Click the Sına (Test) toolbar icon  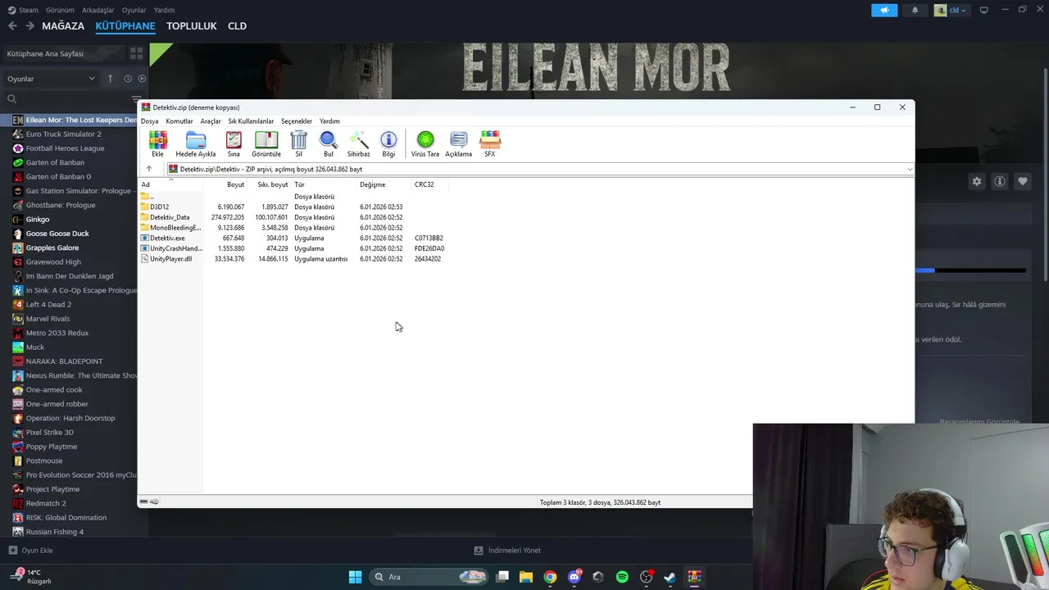(234, 143)
